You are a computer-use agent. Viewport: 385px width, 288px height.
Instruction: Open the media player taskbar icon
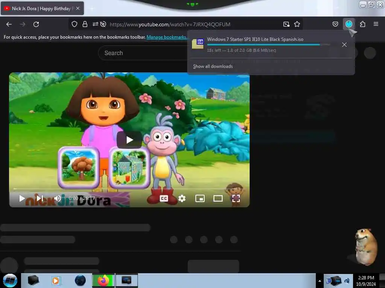56,280
